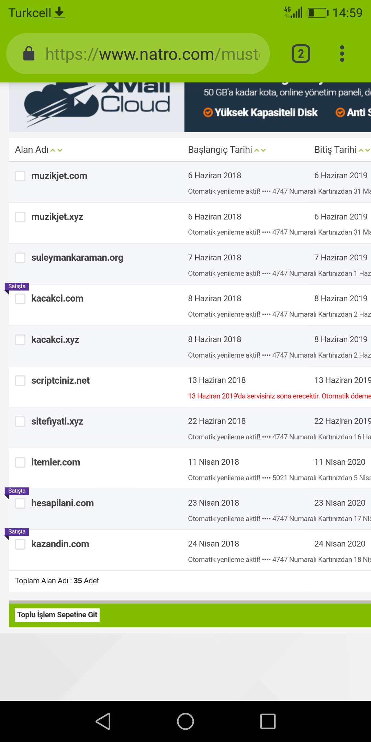The image size is (371, 742).
Task: Tap the Android home circle button
Action: point(185,721)
